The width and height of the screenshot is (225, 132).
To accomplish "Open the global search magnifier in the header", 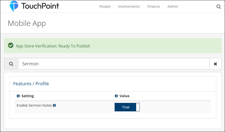I will [x=219, y=7].
